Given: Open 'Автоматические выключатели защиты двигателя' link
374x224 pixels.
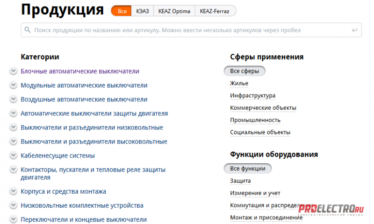Looking at the screenshot, I should [94, 113].
